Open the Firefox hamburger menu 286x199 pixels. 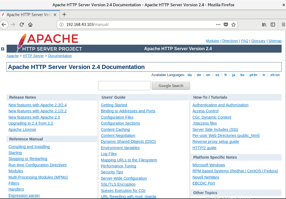coord(284,25)
